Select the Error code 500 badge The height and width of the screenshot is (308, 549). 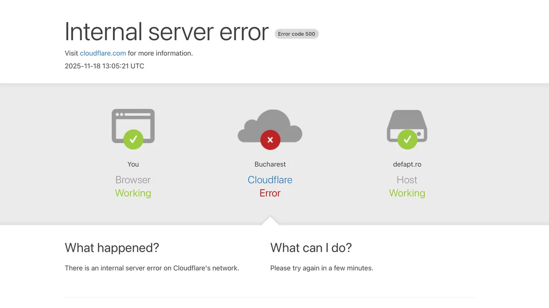(x=296, y=33)
